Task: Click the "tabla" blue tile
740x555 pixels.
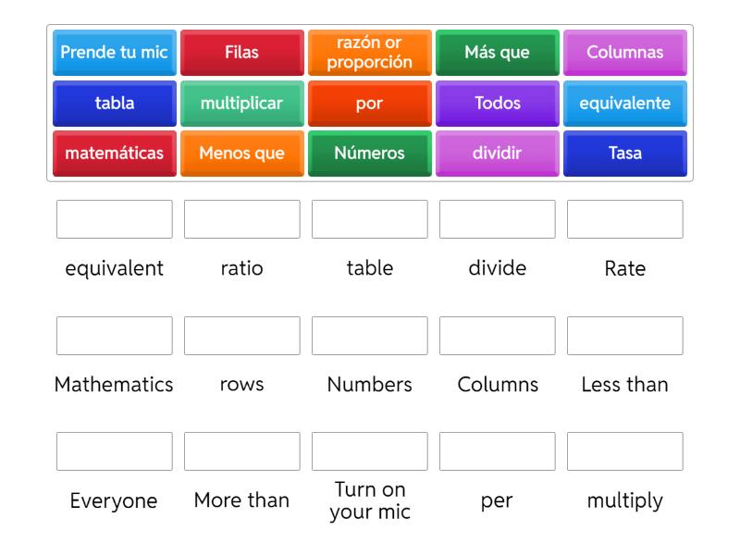Action: 113,104
